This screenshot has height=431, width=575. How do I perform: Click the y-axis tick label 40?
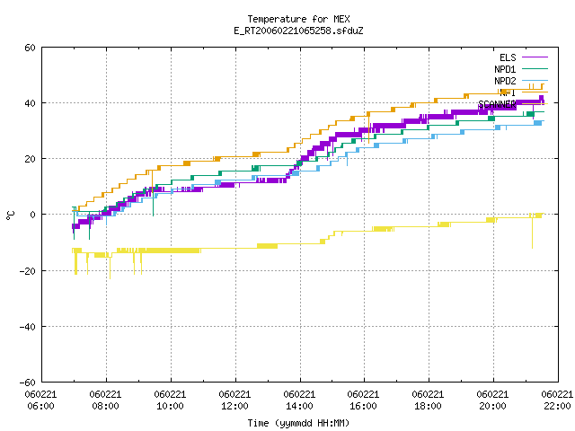(30, 103)
